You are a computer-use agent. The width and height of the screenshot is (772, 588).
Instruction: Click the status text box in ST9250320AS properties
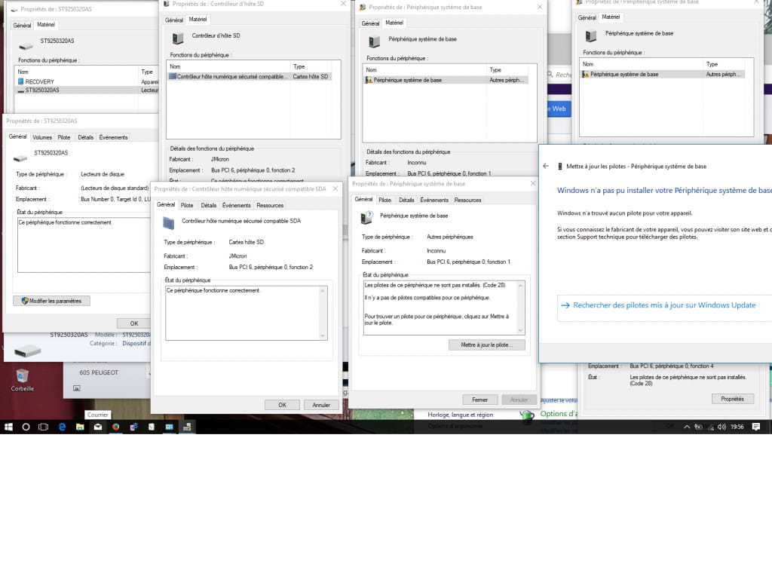point(84,245)
